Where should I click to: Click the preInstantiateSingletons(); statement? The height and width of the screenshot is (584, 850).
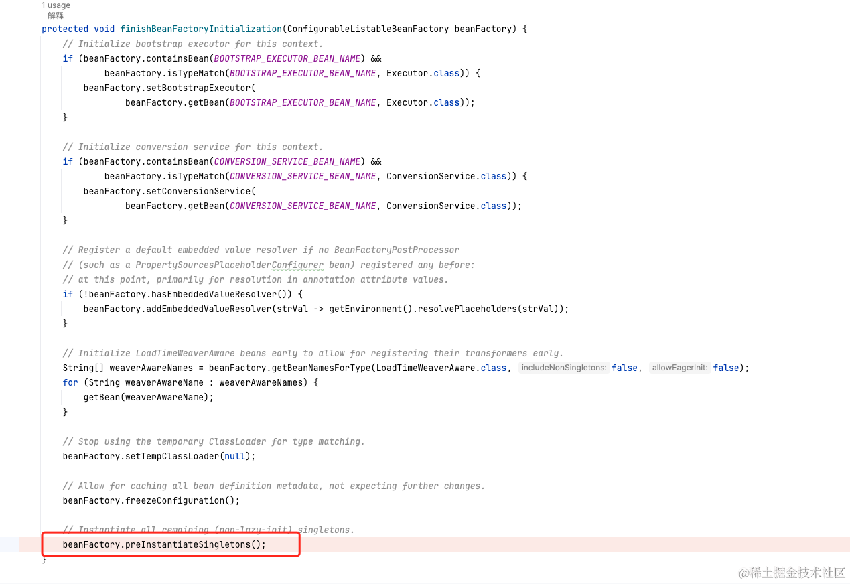coord(164,544)
